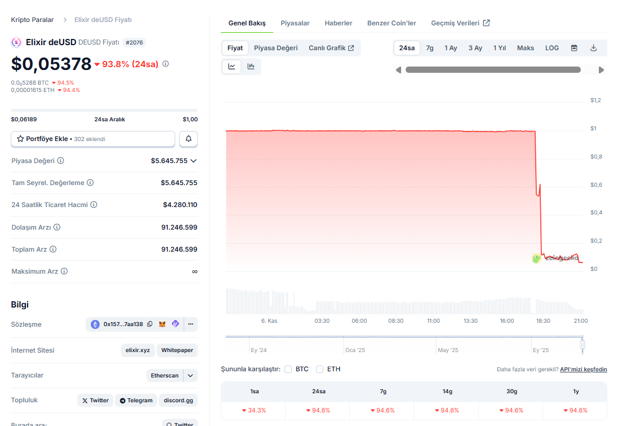
Task: Toggle the LOG scale option
Action: 552,48
